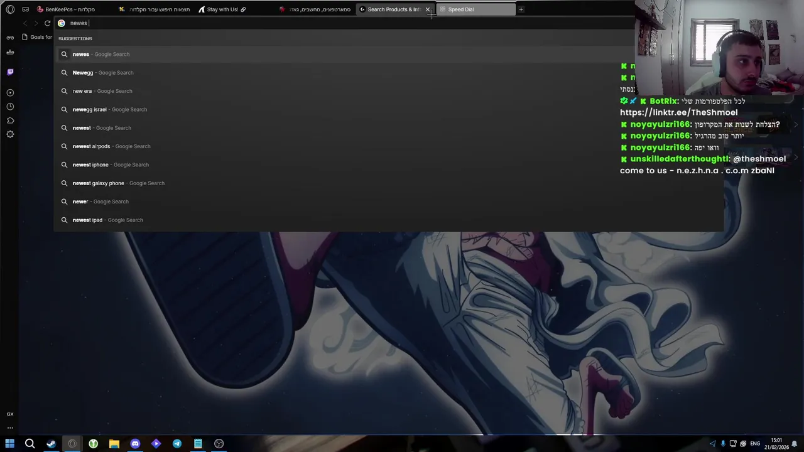This screenshot has width=804, height=452.
Task: Click the Google icon in the address bar
Action: click(62, 23)
